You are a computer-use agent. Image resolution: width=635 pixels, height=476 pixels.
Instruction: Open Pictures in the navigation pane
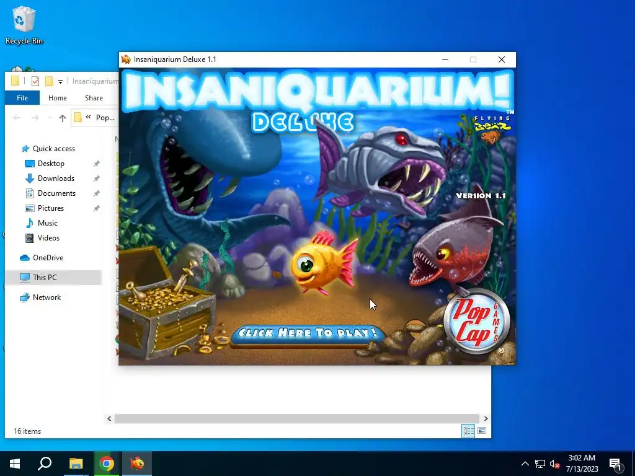point(51,208)
